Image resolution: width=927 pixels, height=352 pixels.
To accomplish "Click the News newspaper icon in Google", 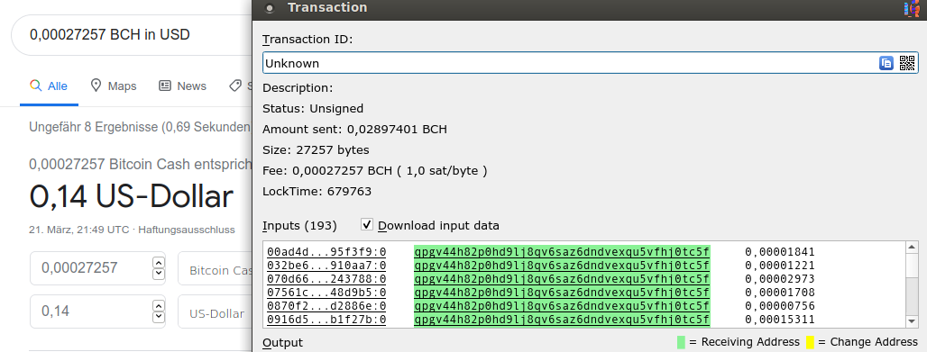I will (165, 86).
